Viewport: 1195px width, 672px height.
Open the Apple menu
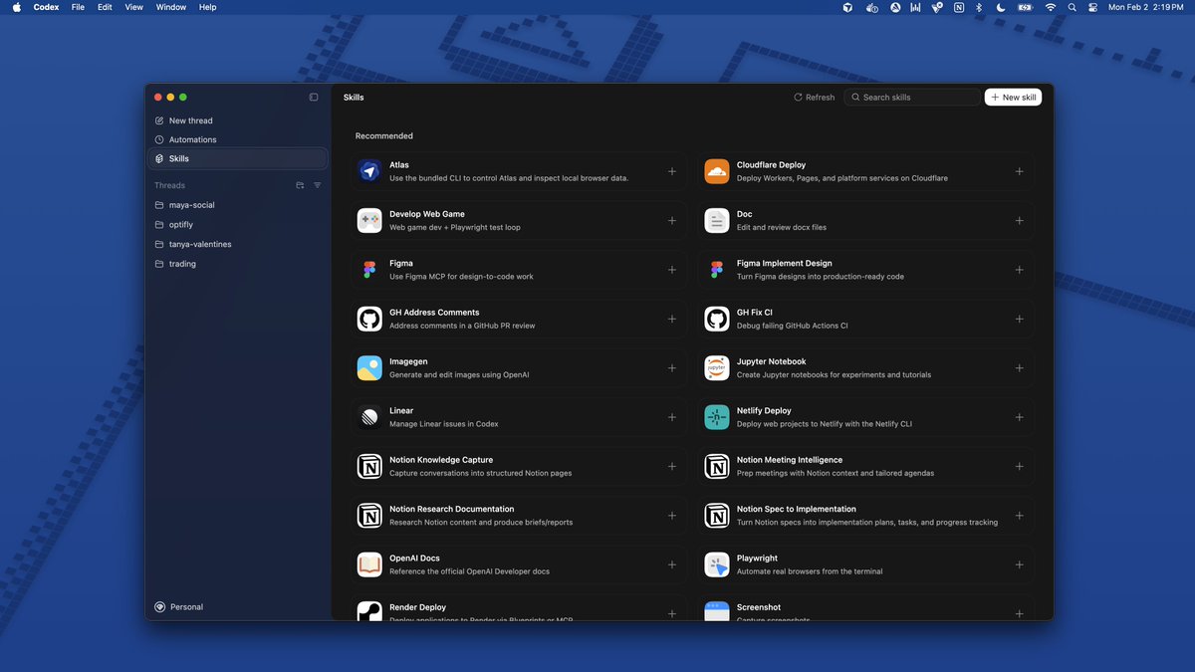[16, 7]
